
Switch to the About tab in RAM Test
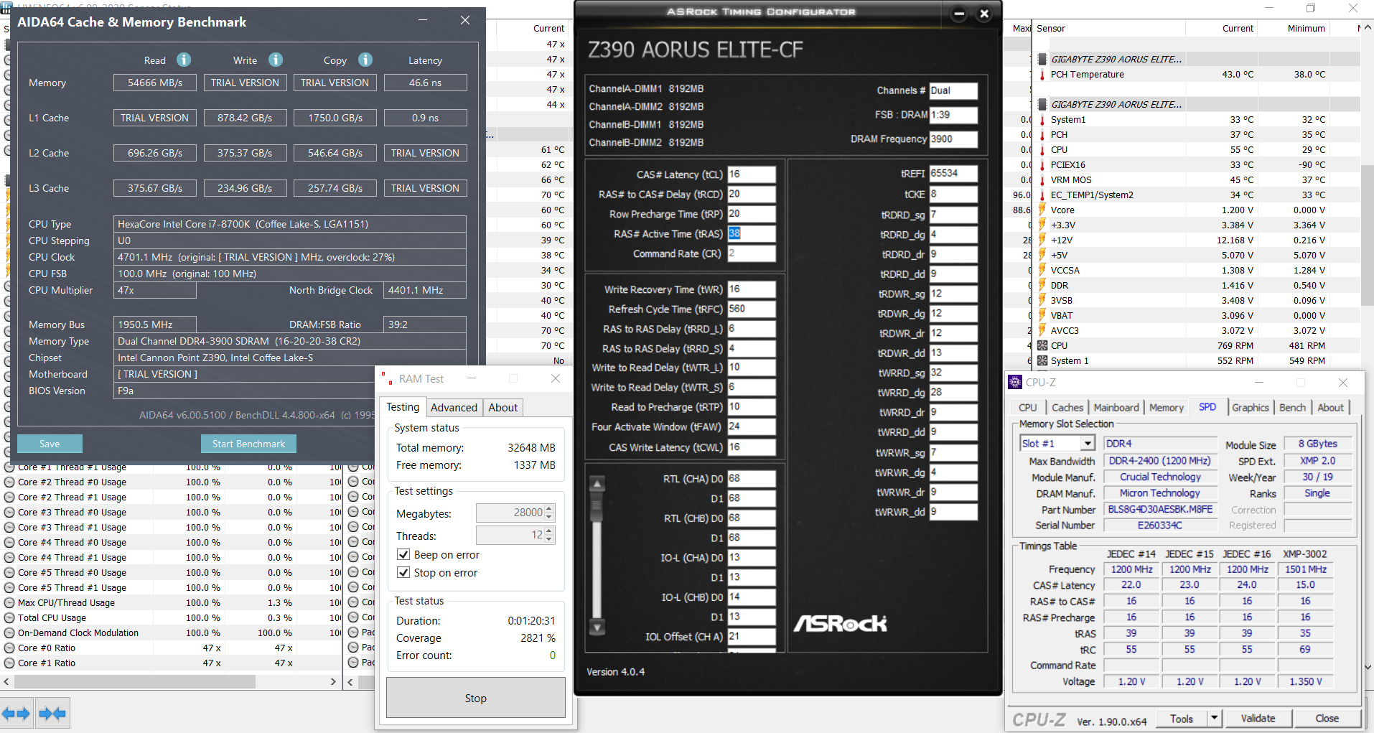point(503,408)
